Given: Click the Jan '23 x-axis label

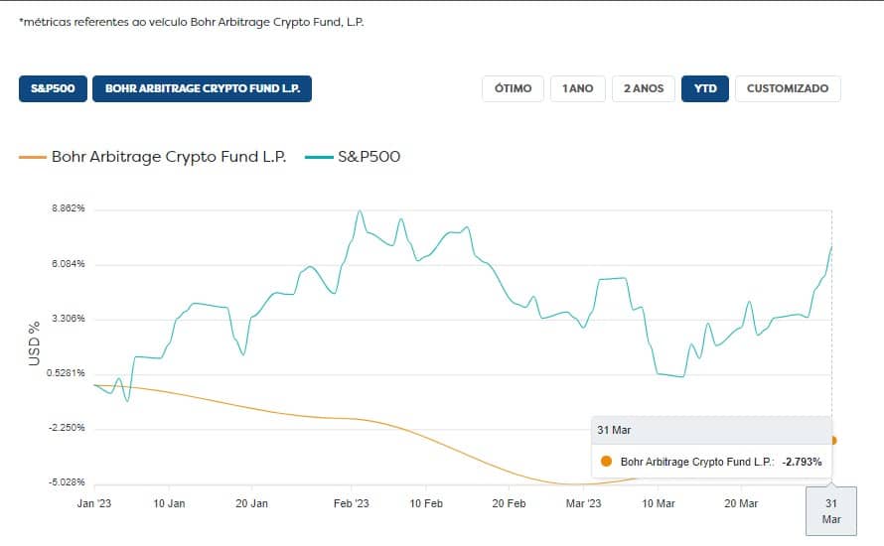Looking at the screenshot, I should pyautogui.click(x=94, y=503).
